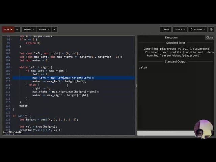The image size is (216, 162).
Task: Click 'left += 1;' code line
Action: coord(40,74)
